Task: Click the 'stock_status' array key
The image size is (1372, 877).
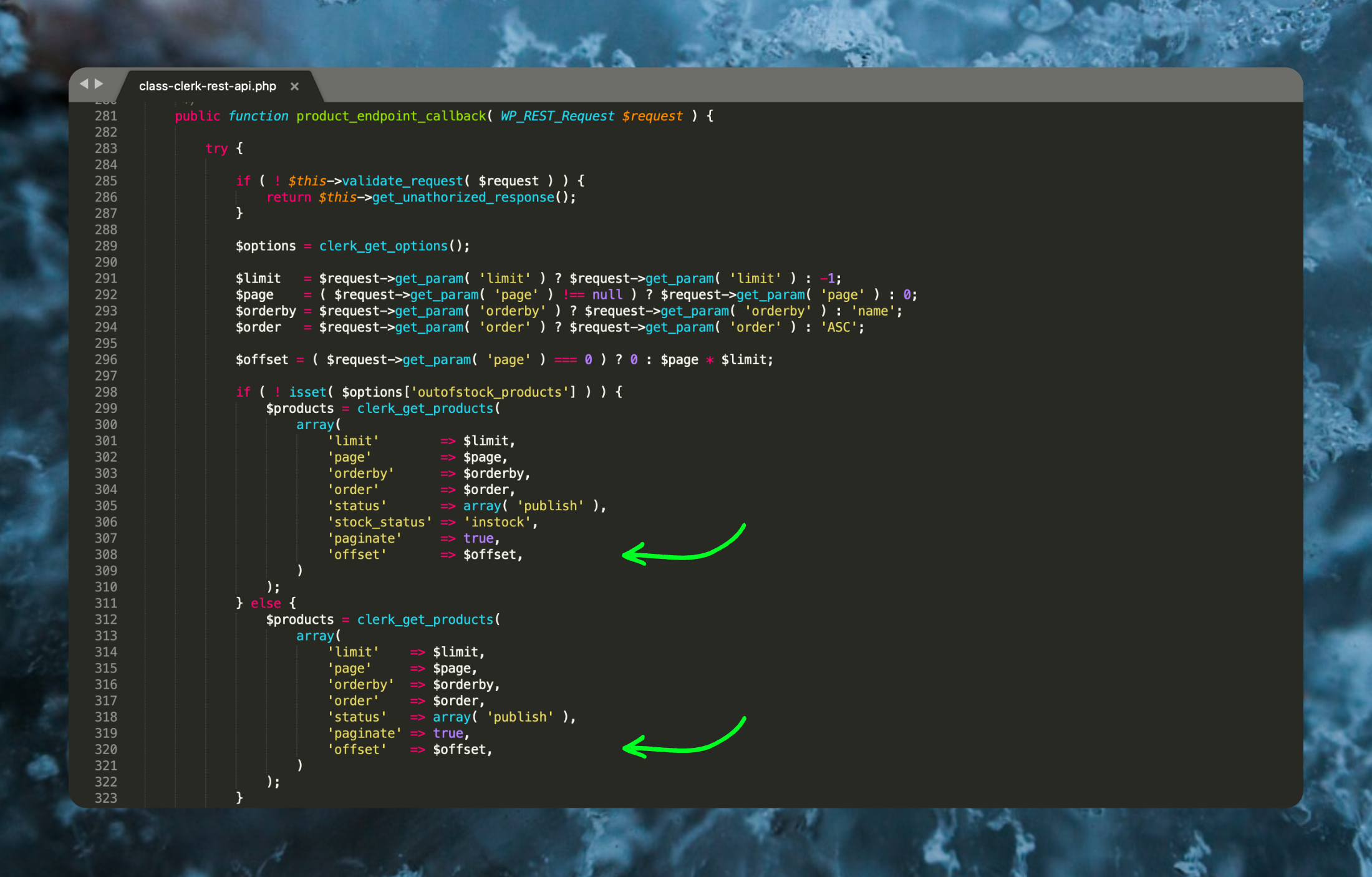Action: pyautogui.click(x=379, y=522)
